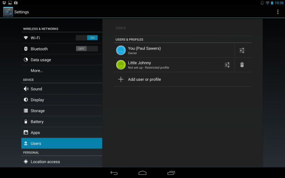Click the Wi-Fi signal icon in sidebar
This screenshot has height=178, width=285.
26,38
